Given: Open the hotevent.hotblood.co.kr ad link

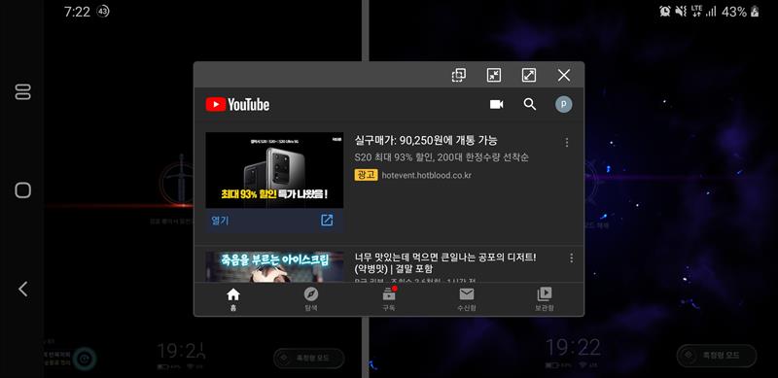Looking at the screenshot, I should point(427,175).
